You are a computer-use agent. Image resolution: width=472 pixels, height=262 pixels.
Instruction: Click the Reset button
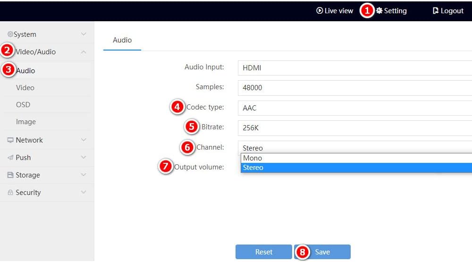[264, 252]
